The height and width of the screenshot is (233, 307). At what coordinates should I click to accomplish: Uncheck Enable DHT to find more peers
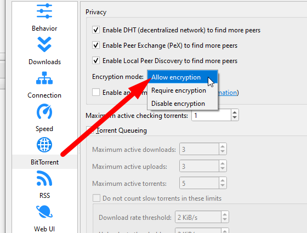point(96,30)
